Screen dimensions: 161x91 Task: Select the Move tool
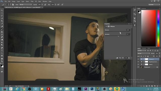pyautogui.click(x=2, y=10)
